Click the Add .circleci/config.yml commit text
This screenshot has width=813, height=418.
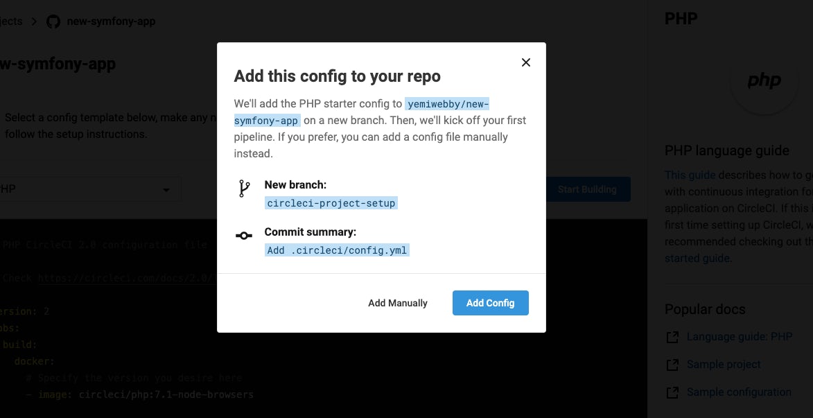point(337,250)
